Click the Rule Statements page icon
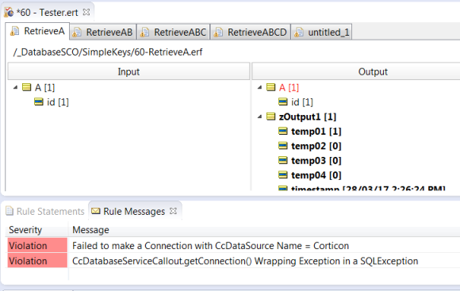Viewport: 460px width, 291px height. click(x=10, y=211)
